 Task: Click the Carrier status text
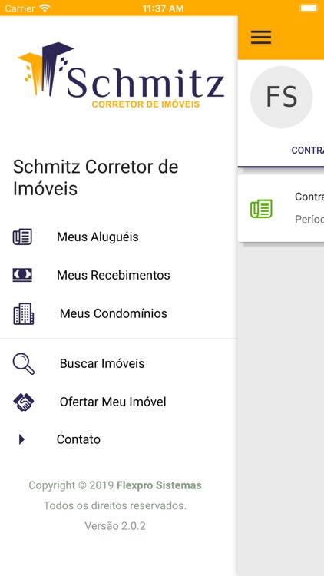pos(18,8)
